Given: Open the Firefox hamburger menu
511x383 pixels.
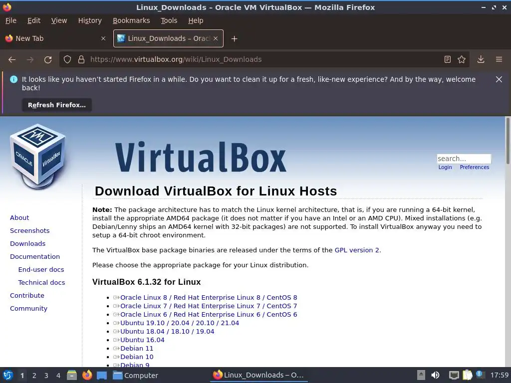Looking at the screenshot, I should (x=499, y=60).
